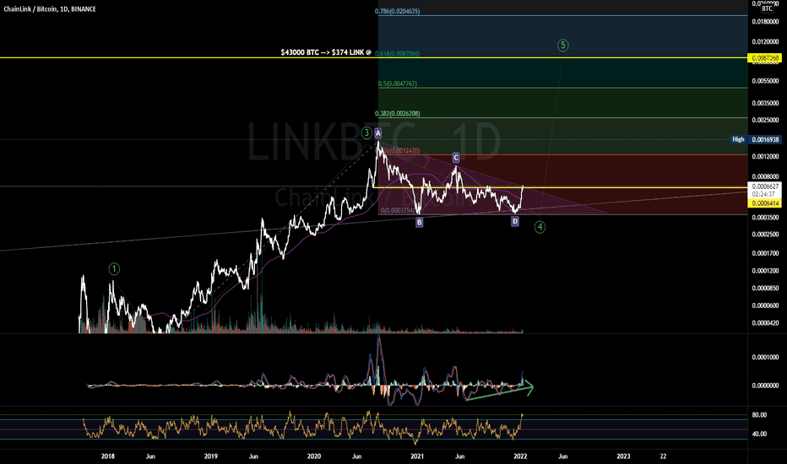Image resolution: width=787 pixels, height=464 pixels.
Task: Click the 0.0035000 price axis value
Action: 765,103
